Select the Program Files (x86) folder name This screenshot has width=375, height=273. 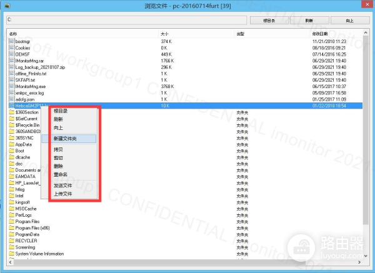point(32,228)
